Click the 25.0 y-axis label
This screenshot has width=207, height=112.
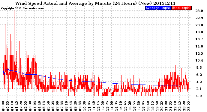pos(199,11)
